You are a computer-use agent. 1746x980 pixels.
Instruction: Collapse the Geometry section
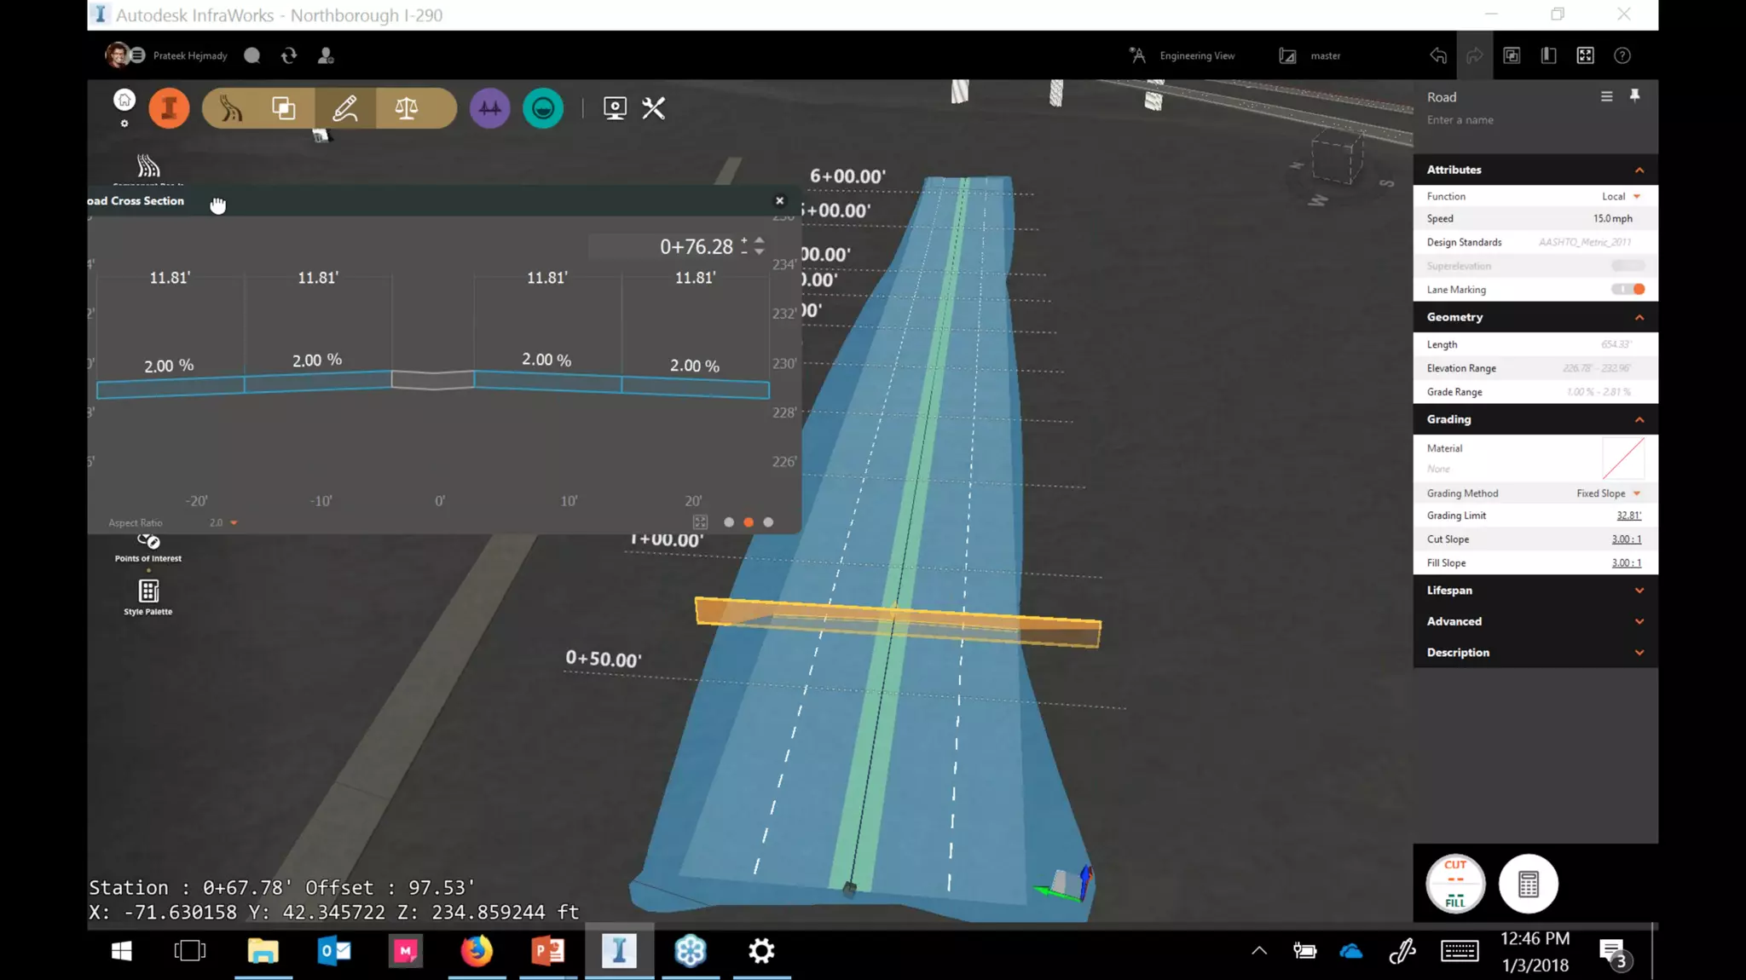1639,317
